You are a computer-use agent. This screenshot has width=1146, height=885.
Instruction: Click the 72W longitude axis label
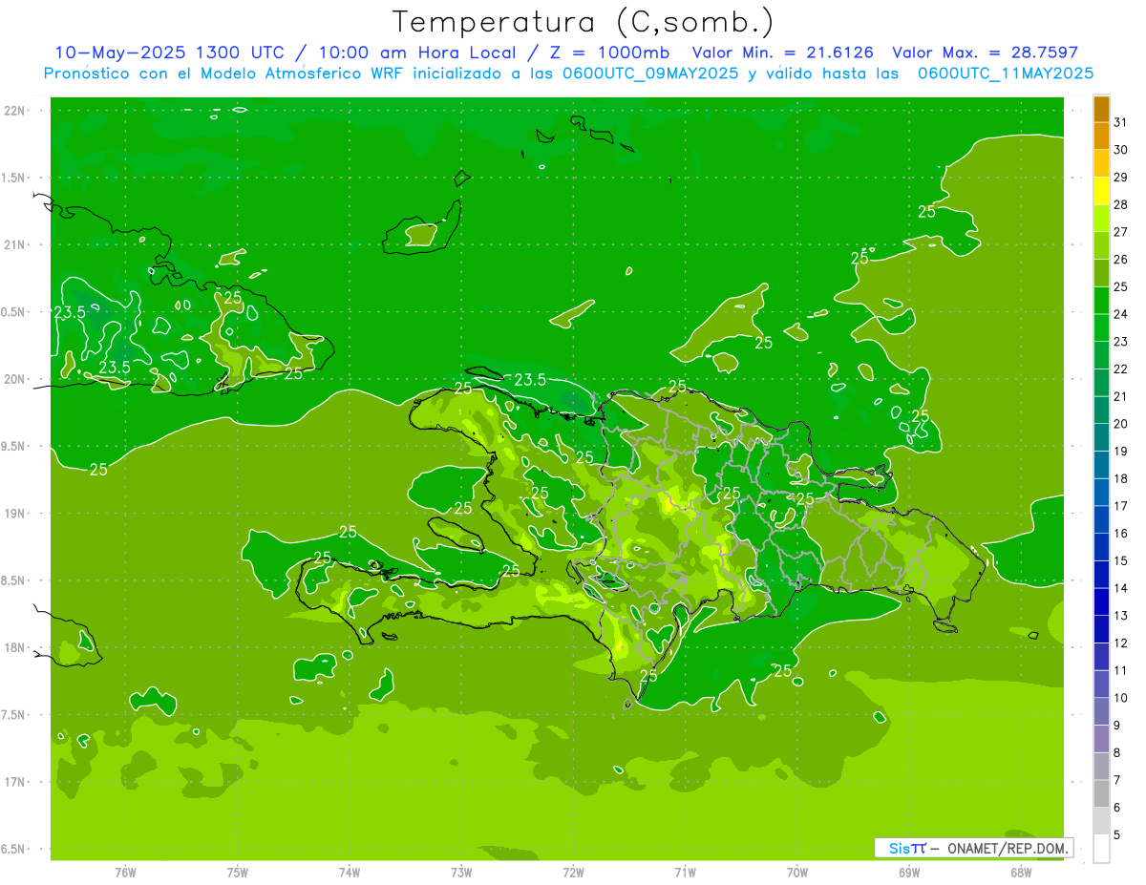tap(573, 873)
